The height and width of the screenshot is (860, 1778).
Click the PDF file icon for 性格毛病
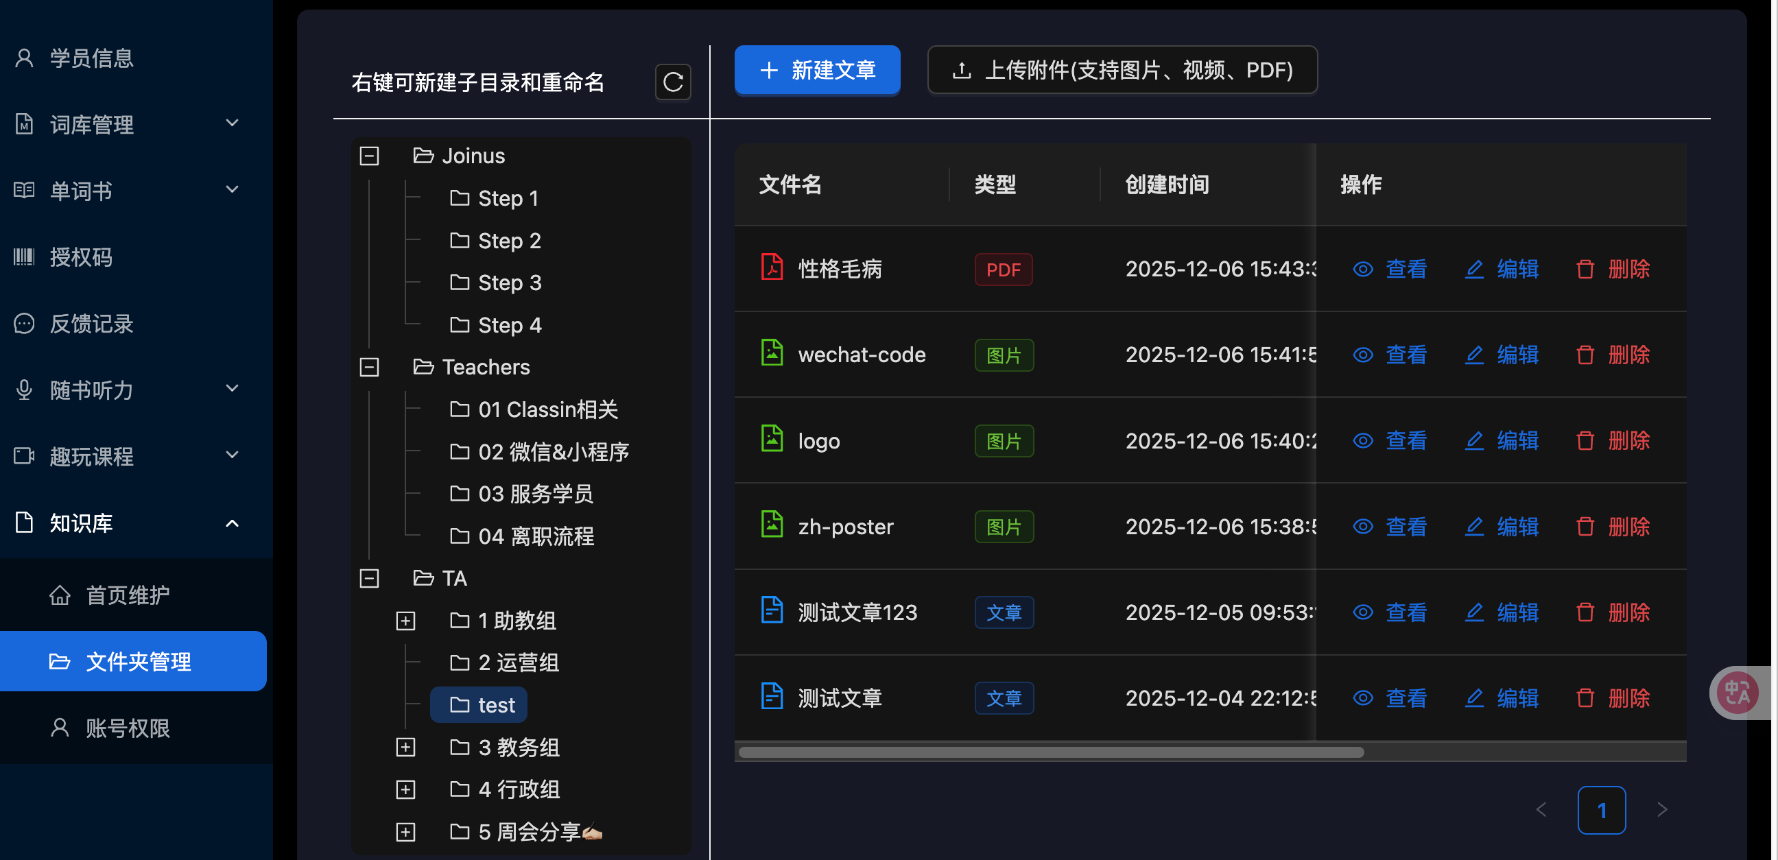pyautogui.click(x=771, y=267)
